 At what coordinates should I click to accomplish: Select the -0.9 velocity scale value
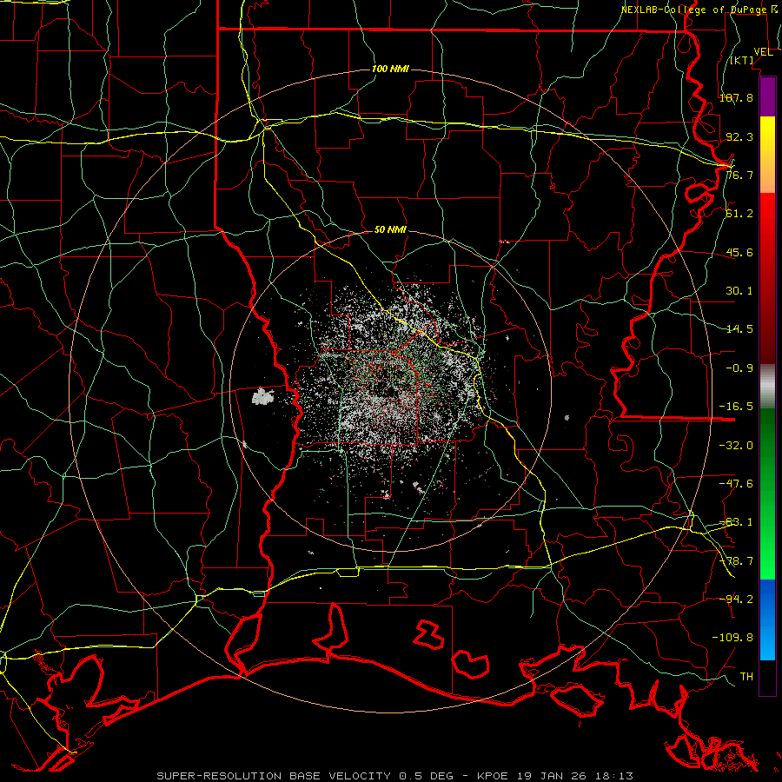tap(739, 368)
